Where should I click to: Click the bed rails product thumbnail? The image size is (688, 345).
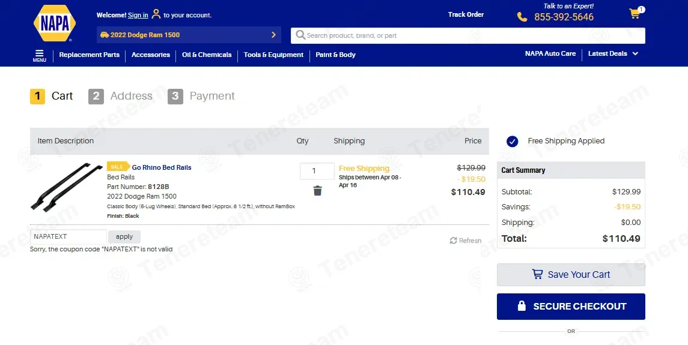tap(67, 188)
